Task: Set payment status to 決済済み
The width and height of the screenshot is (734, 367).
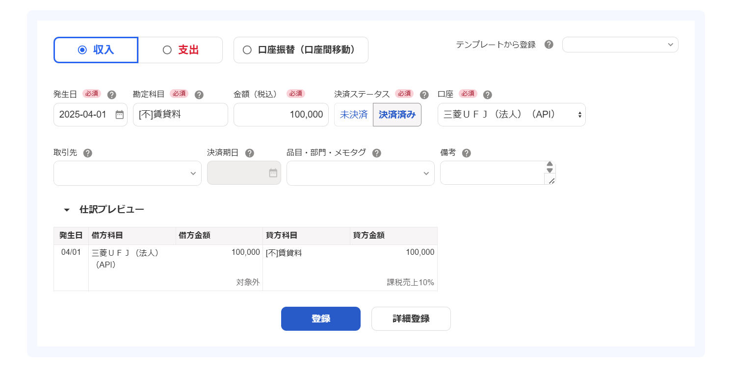Action: (397, 115)
